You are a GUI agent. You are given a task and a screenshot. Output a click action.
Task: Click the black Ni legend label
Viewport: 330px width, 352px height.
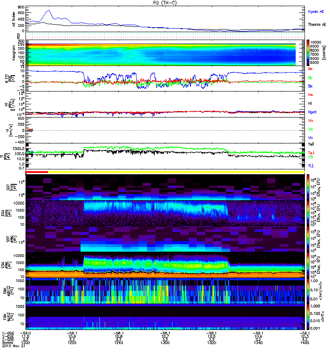click(310, 103)
